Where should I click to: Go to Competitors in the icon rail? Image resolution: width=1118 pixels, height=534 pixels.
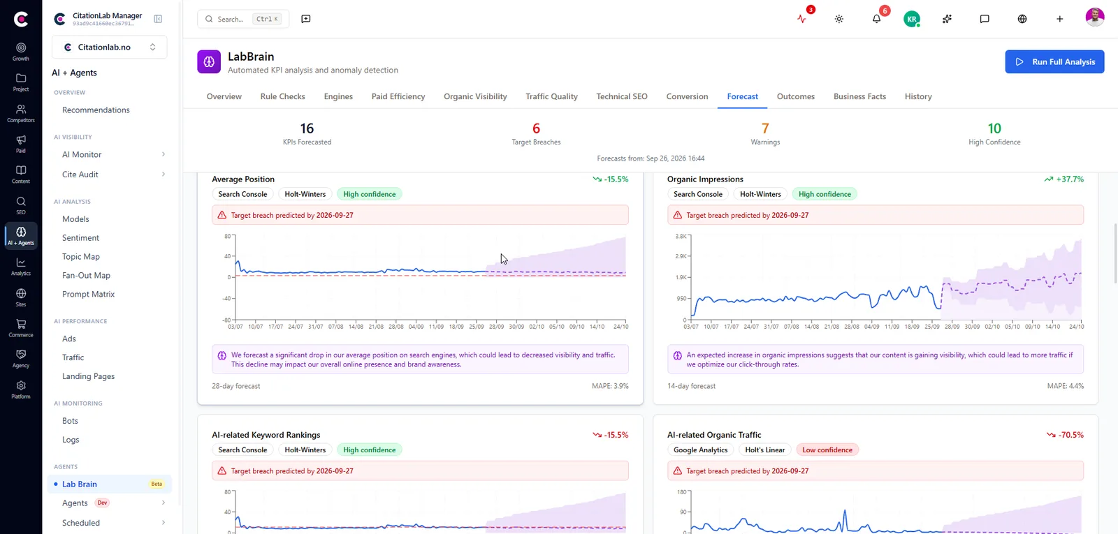coord(21,113)
